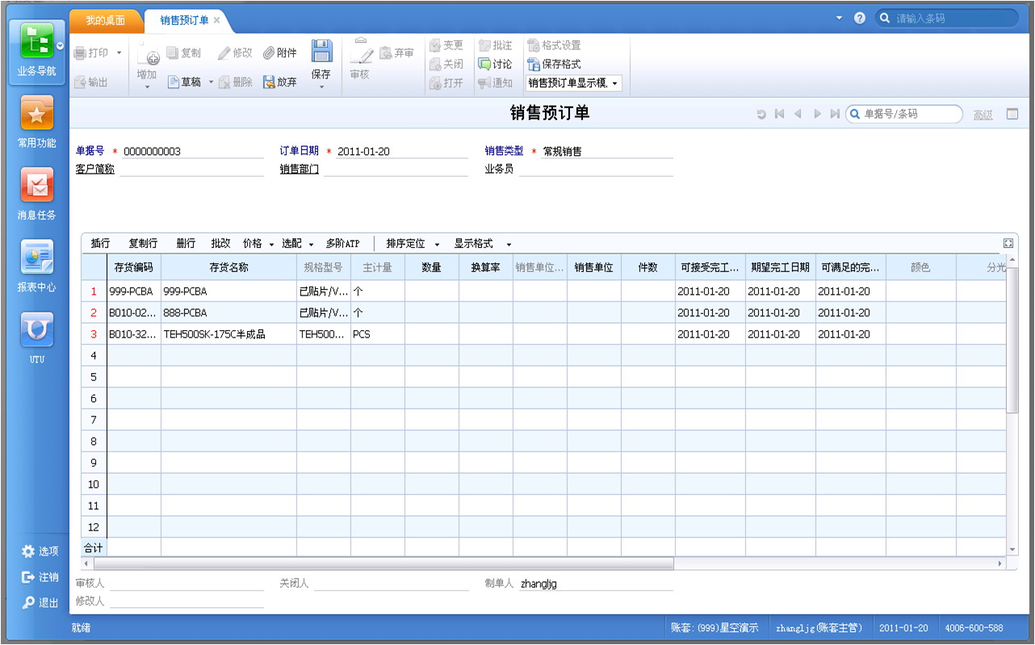Launch the UTU sidebar icon
This screenshot has width=1035, height=645.
click(x=36, y=329)
